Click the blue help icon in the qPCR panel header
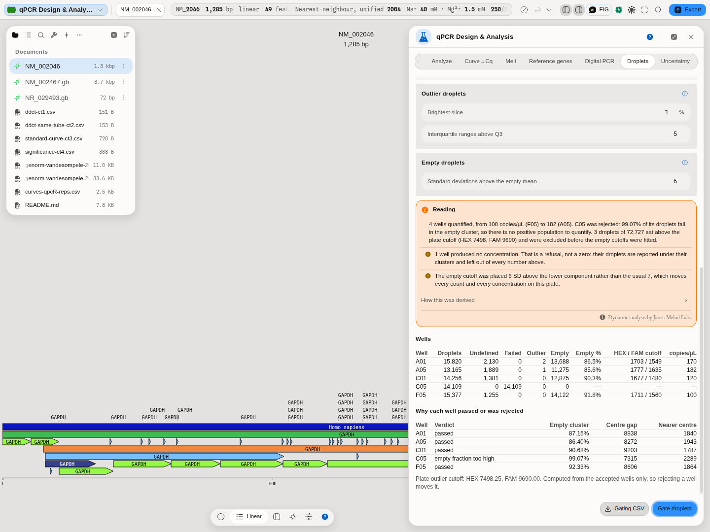This screenshot has height=532, width=710. pos(650,37)
